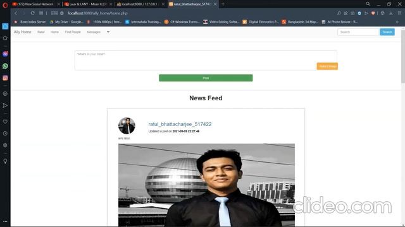
Task: Expand the bookmarks bar overflow chevron
Action: click(x=397, y=22)
